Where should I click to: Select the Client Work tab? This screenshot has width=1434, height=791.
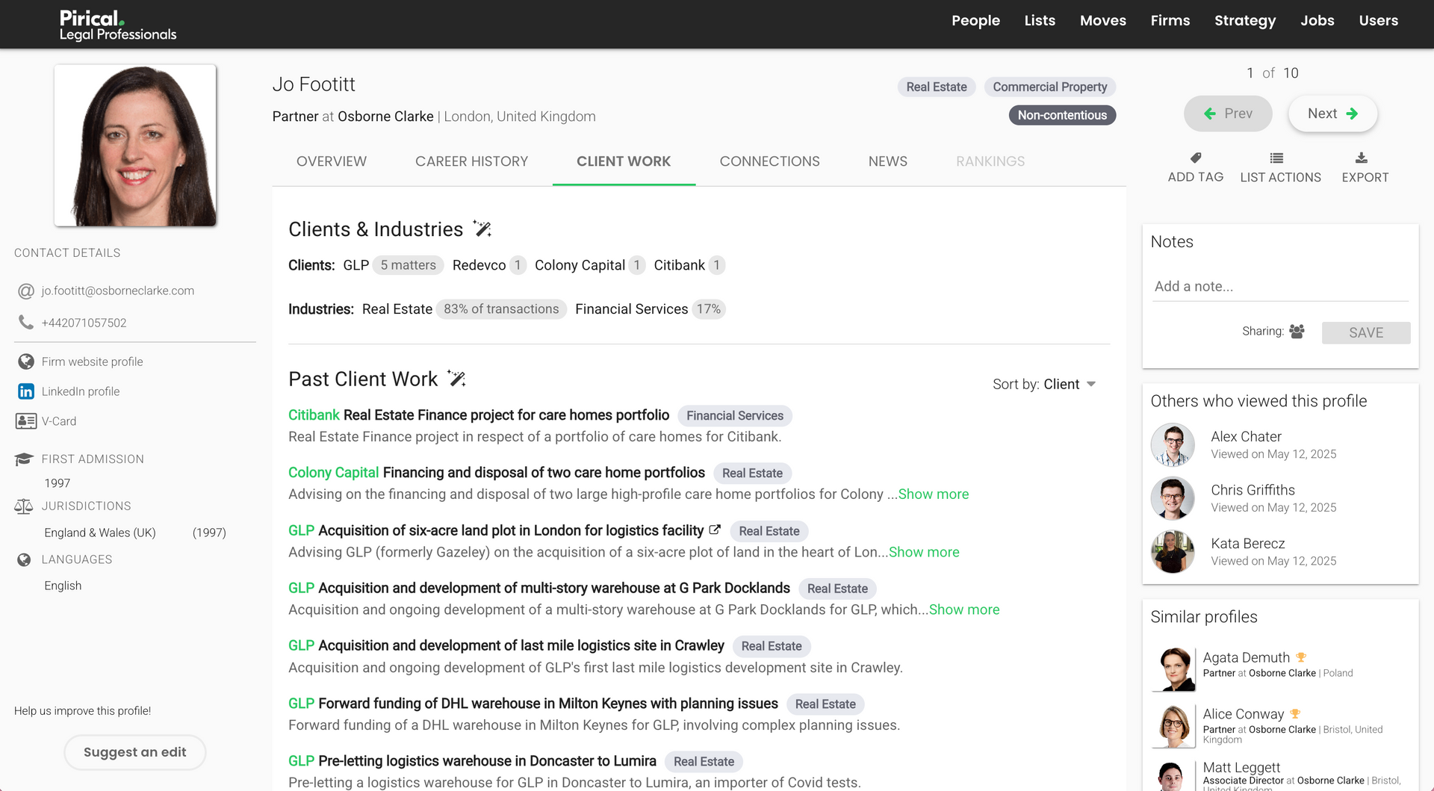624,161
